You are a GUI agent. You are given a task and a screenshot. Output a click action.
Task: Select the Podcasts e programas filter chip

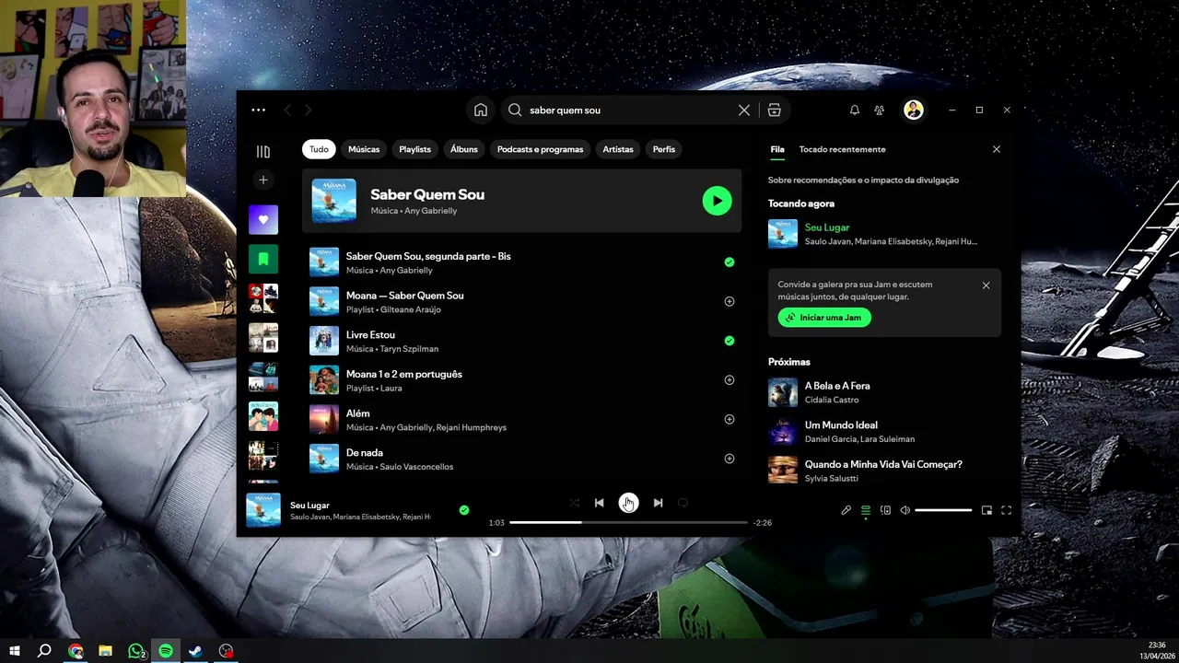tap(541, 149)
